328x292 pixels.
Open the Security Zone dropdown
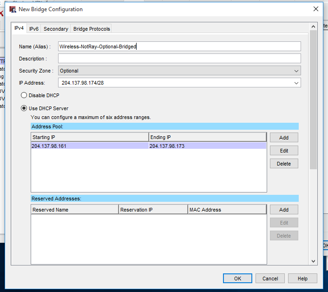(x=179, y=71)
